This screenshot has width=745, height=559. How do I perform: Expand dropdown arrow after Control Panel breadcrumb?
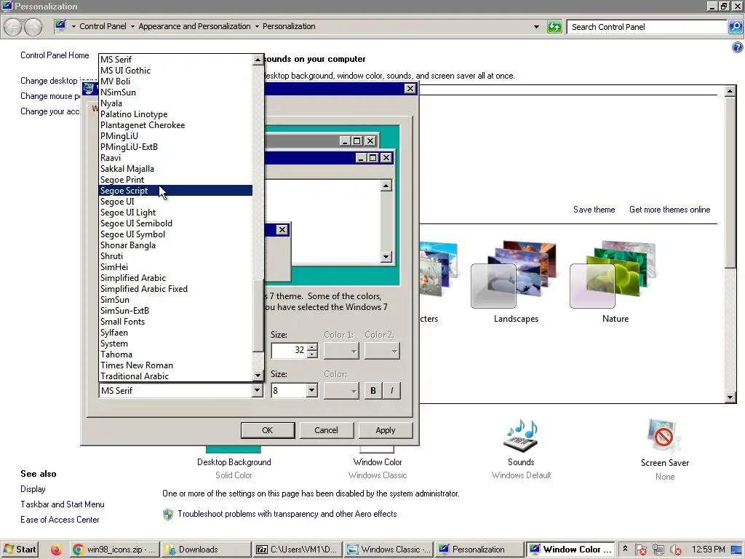coord(132,27)
